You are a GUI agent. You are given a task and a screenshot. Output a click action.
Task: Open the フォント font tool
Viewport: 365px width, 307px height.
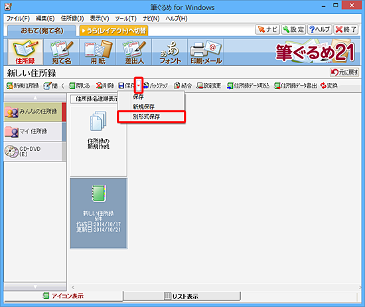[x=170, y=52]
